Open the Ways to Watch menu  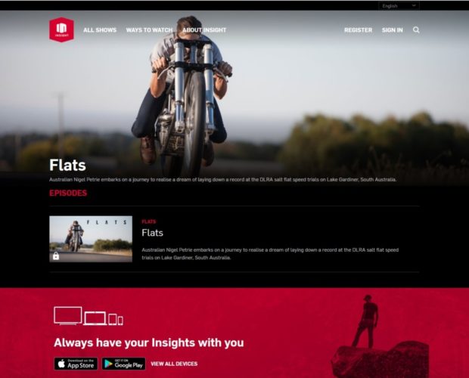point(149,30)
